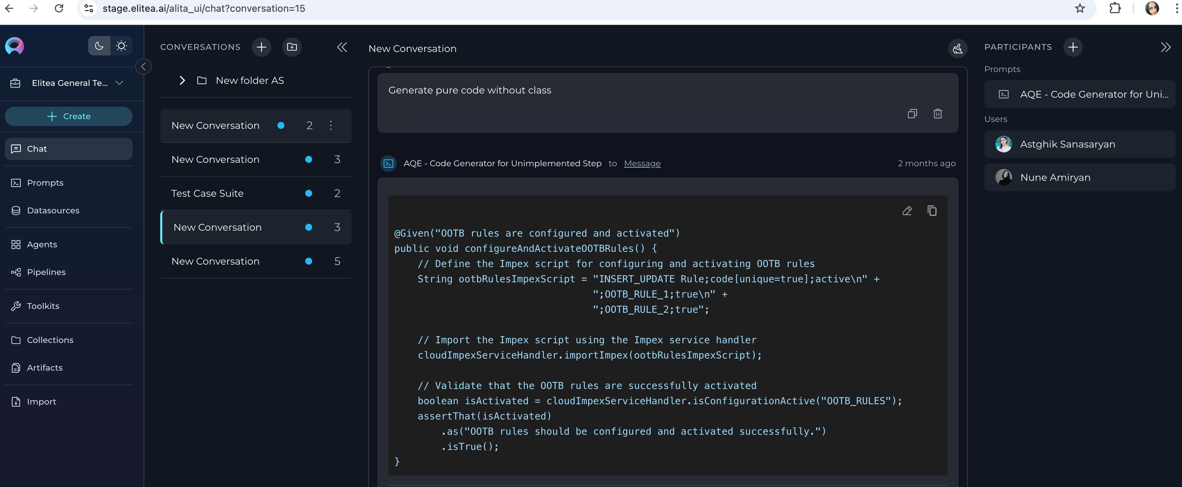1182x487 pixels.
Task: Create a new conversation folder
Action: (x=292, y=47)
